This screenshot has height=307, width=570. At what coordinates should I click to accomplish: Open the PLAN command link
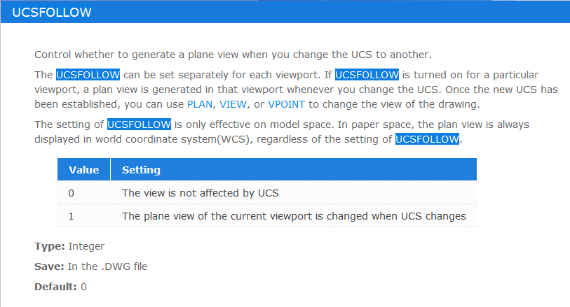200,104
